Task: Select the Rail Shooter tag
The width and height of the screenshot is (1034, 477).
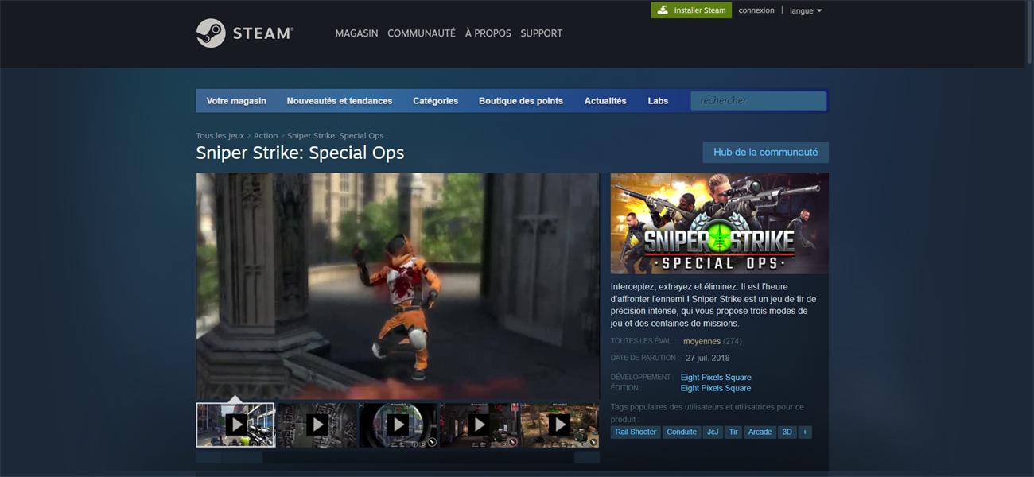Action: click(x=636, y=432)
